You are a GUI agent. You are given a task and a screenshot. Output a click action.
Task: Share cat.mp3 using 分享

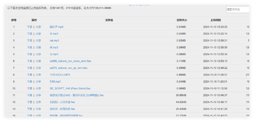click(38, 41)
